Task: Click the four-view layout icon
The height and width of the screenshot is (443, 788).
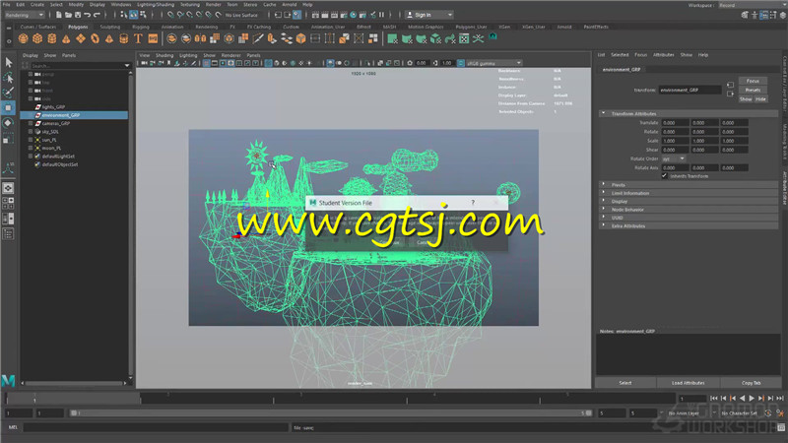Action: click(x=9, y=203)
